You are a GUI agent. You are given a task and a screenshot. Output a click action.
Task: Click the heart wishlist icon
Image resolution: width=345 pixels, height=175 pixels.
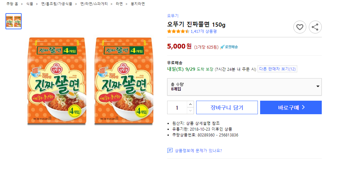tap(300, 27)
